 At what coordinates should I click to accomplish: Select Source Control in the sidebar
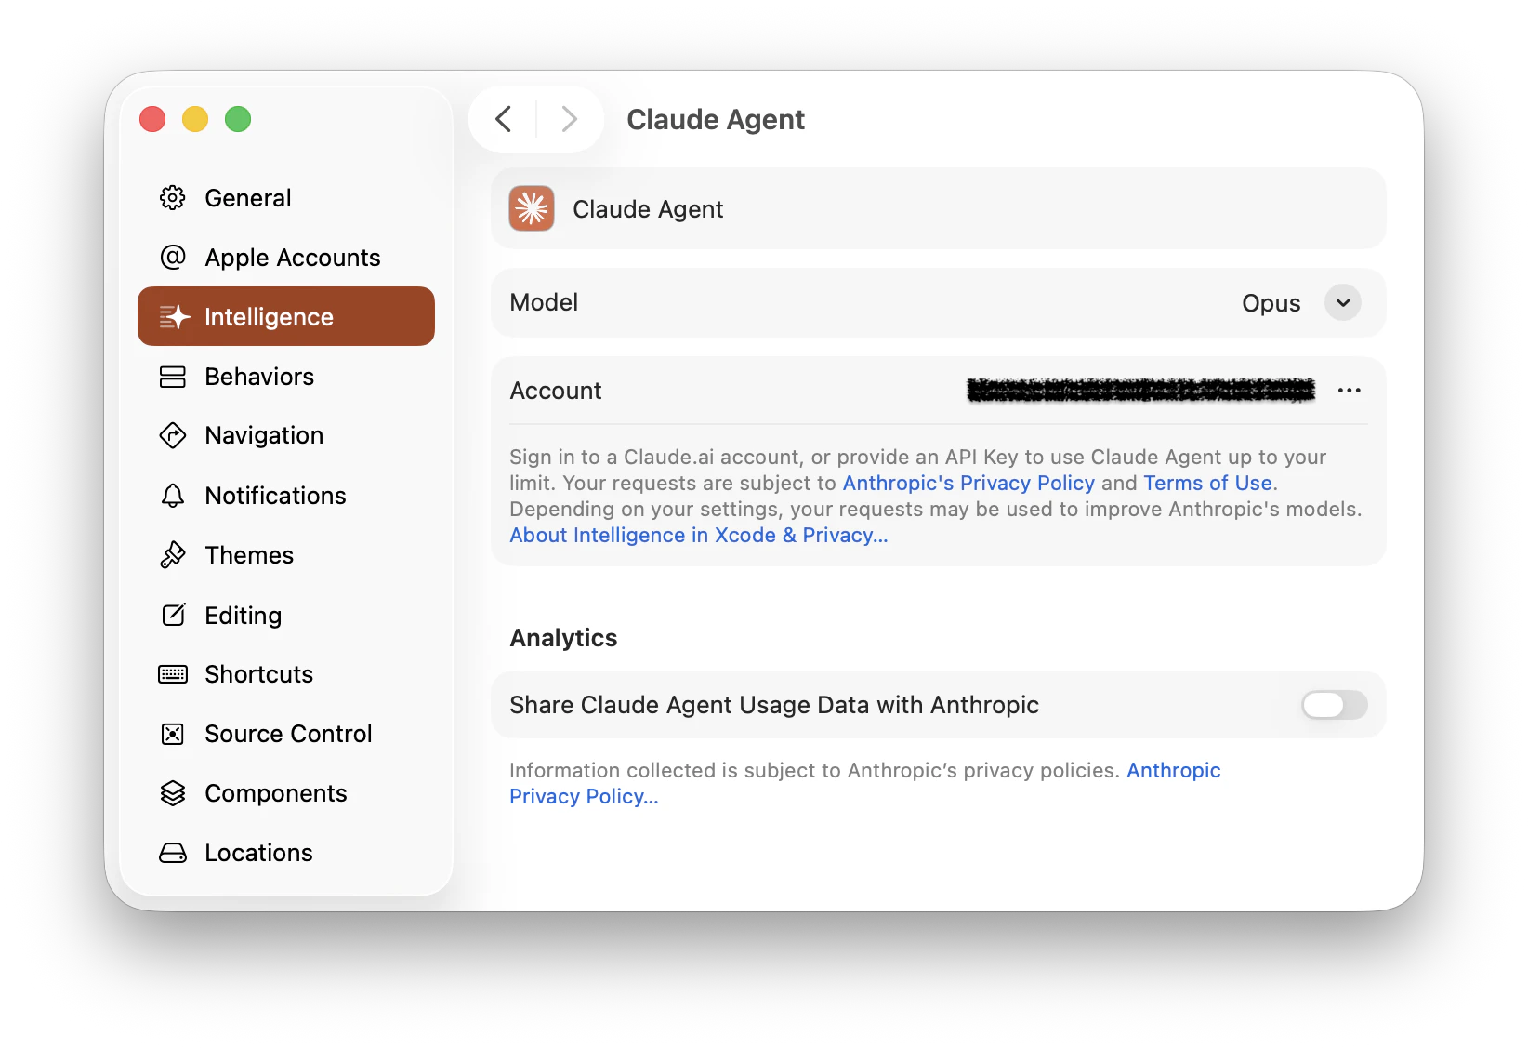[286, 734]
